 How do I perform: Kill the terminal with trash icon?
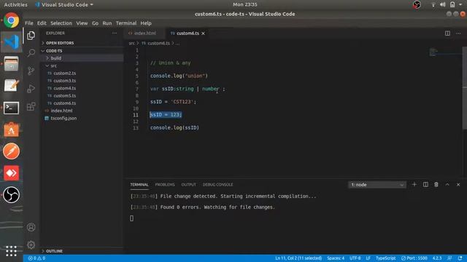[x=436, y=184]
